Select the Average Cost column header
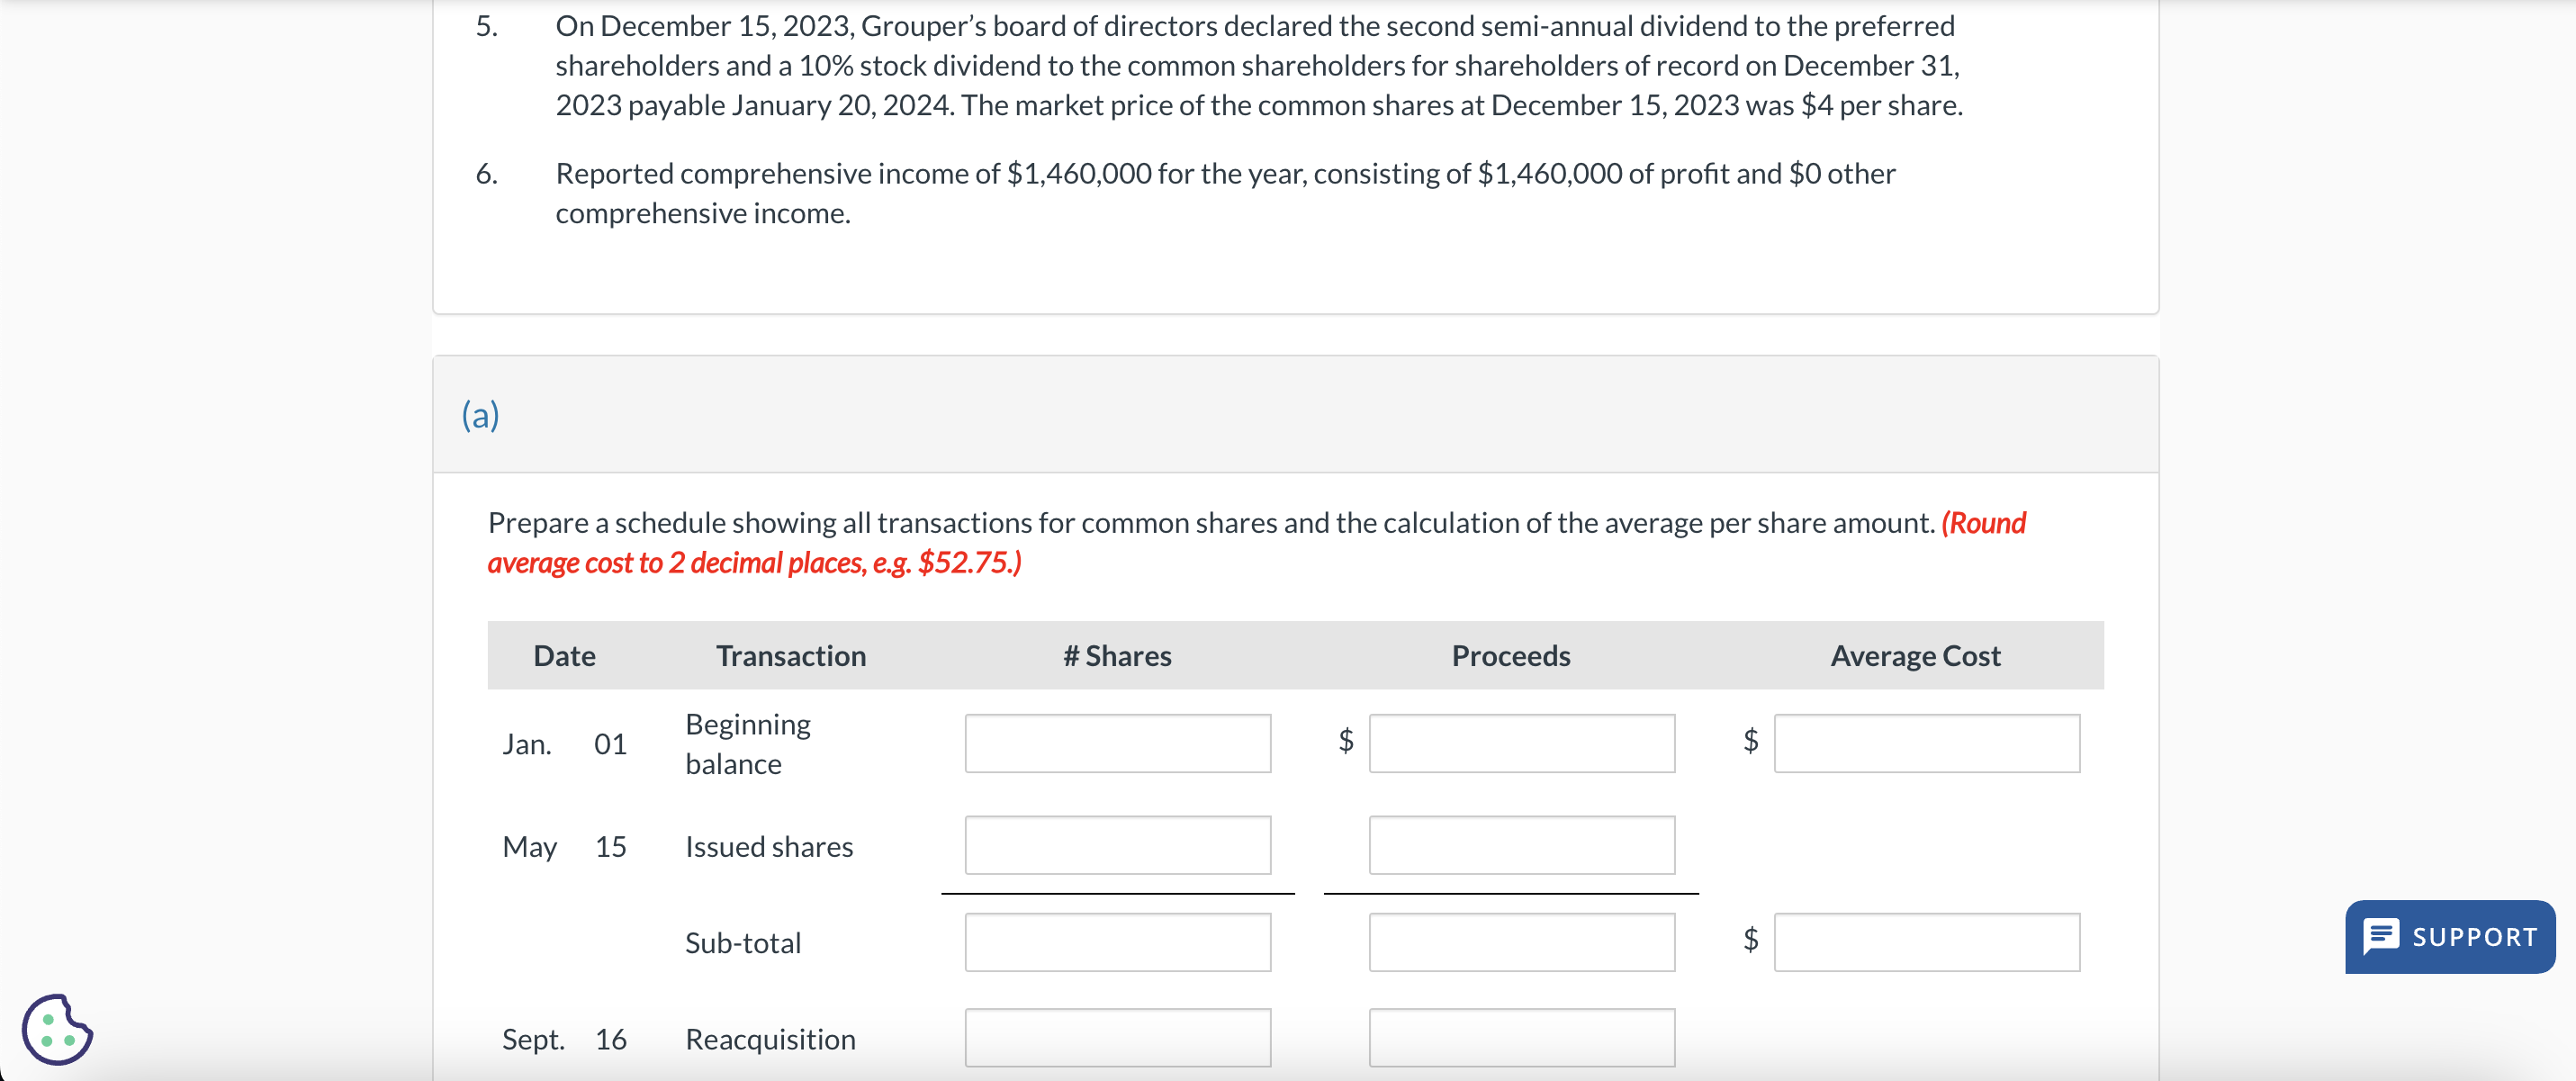 coord(1915,656)
